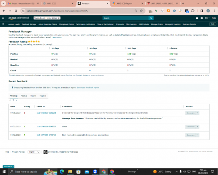Expand the action dropdown for the 04/12/2023 feedback
This screenshot has width=218, height=175.
click(198, 135)
